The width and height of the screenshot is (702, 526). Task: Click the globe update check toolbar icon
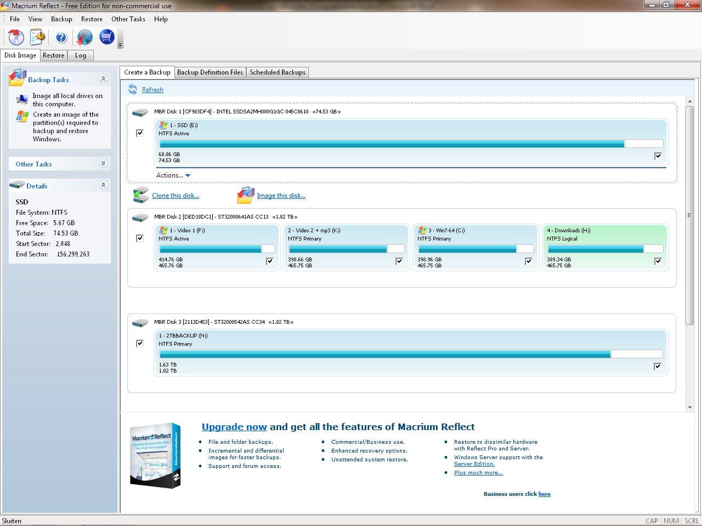[x=84, y=37]
